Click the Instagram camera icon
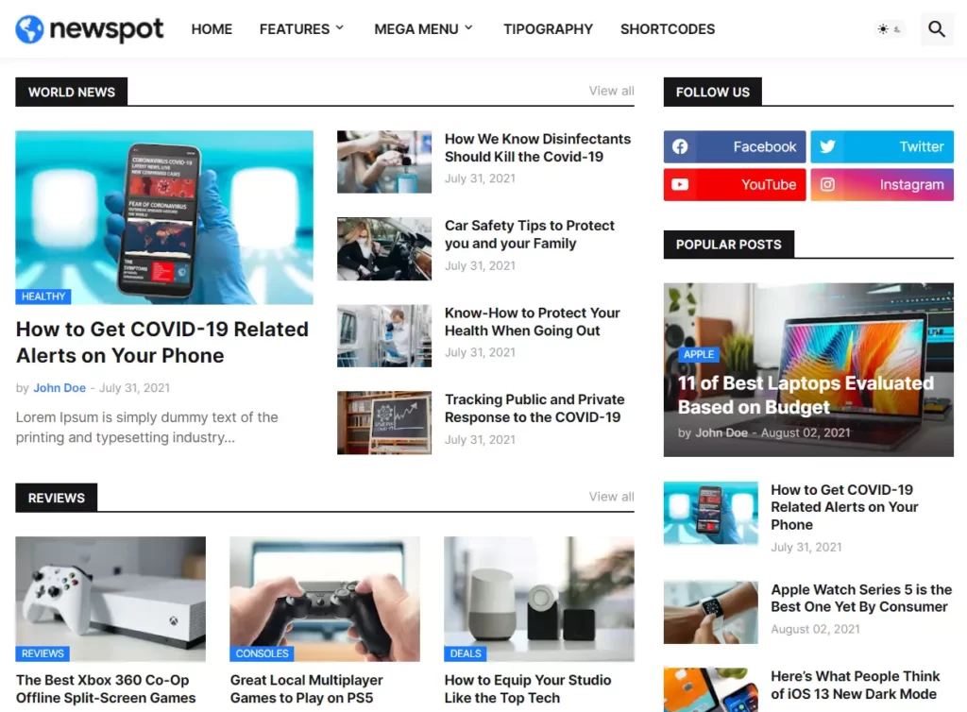The image size is (967, 712). [x=827, y=185]
